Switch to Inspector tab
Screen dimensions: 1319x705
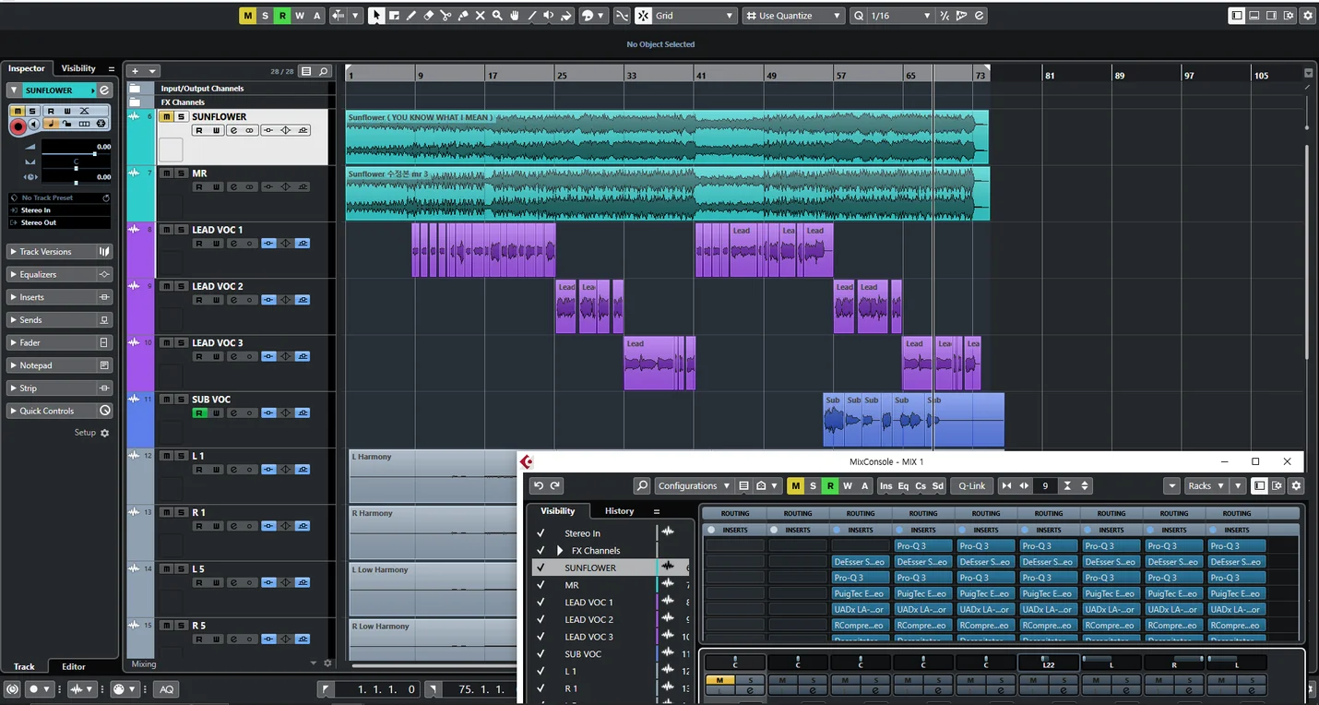click(27, 68)
